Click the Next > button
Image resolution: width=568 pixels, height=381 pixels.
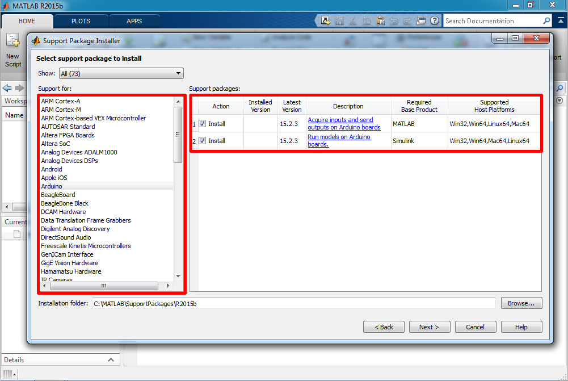tap(430, 326)
